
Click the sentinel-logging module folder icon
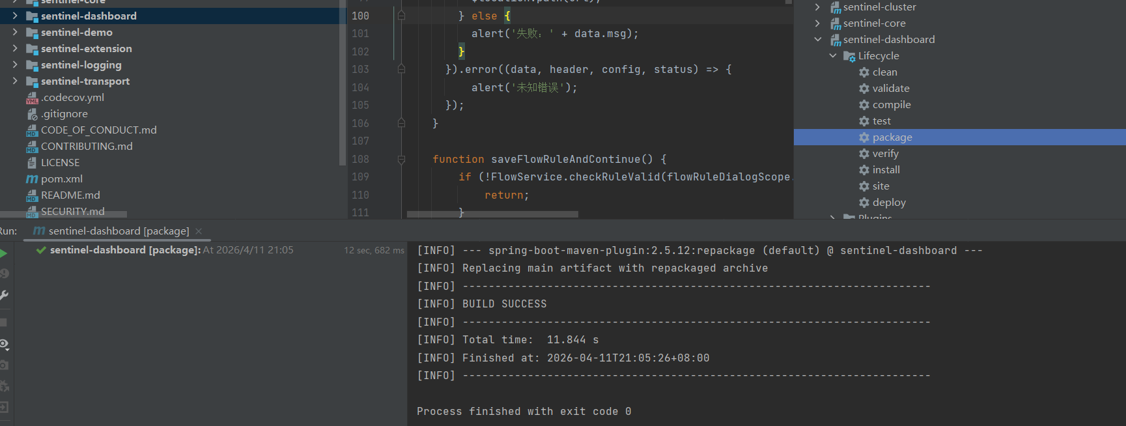click(x=32, y=65)
